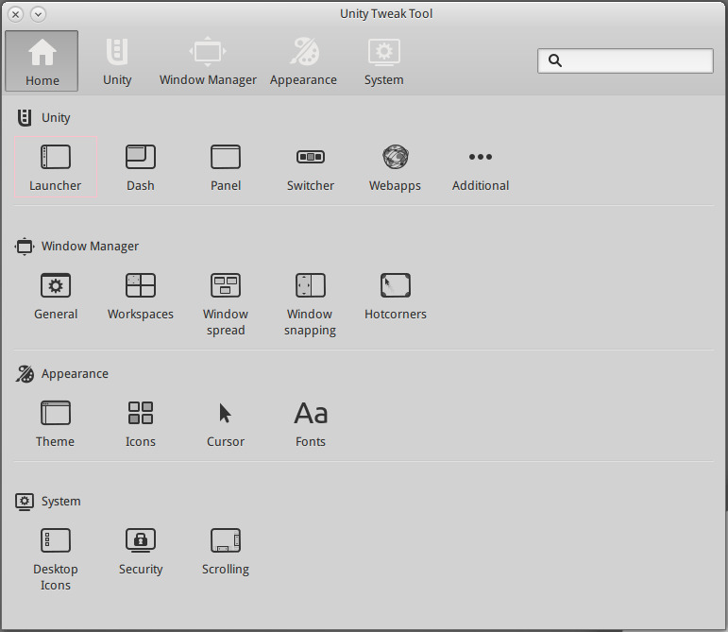Open Security settings
The height and width of the screenshot is (632, 728).
(x=141, y=541)
